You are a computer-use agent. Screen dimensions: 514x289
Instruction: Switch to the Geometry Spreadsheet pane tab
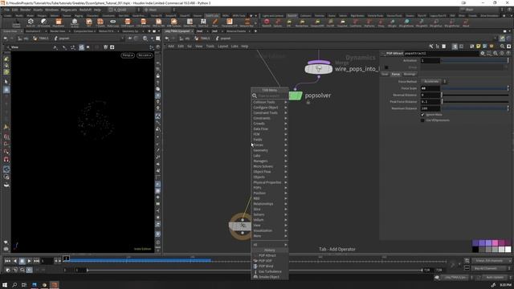click(130, 31)
